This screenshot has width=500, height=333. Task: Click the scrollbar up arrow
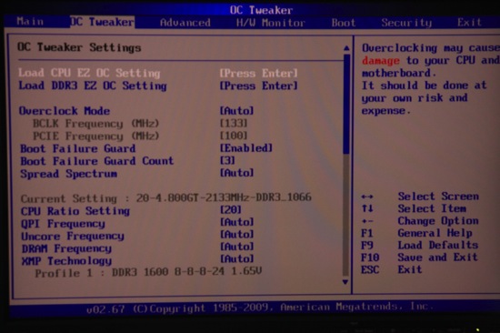(346, 48)
